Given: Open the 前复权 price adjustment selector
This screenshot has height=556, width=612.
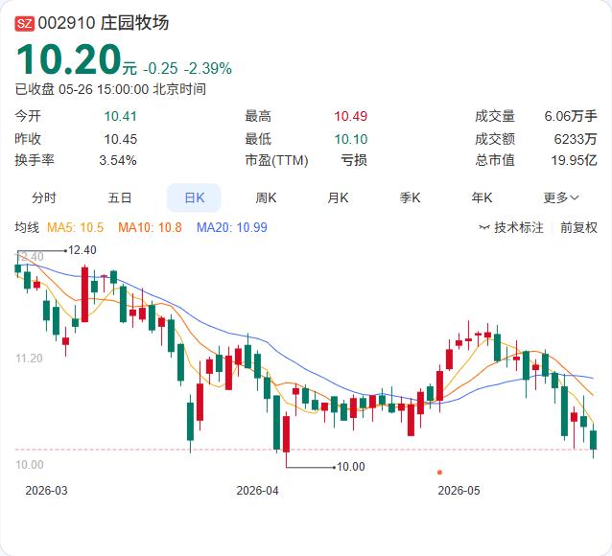Looking at the screenshot, I should click(578, 227).
